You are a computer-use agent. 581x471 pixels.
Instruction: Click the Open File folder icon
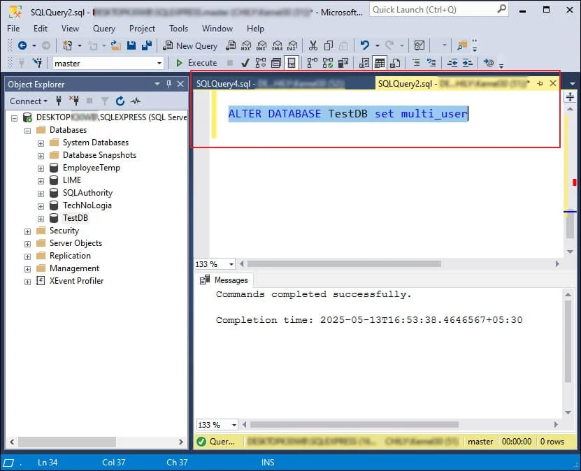point(116,45)
